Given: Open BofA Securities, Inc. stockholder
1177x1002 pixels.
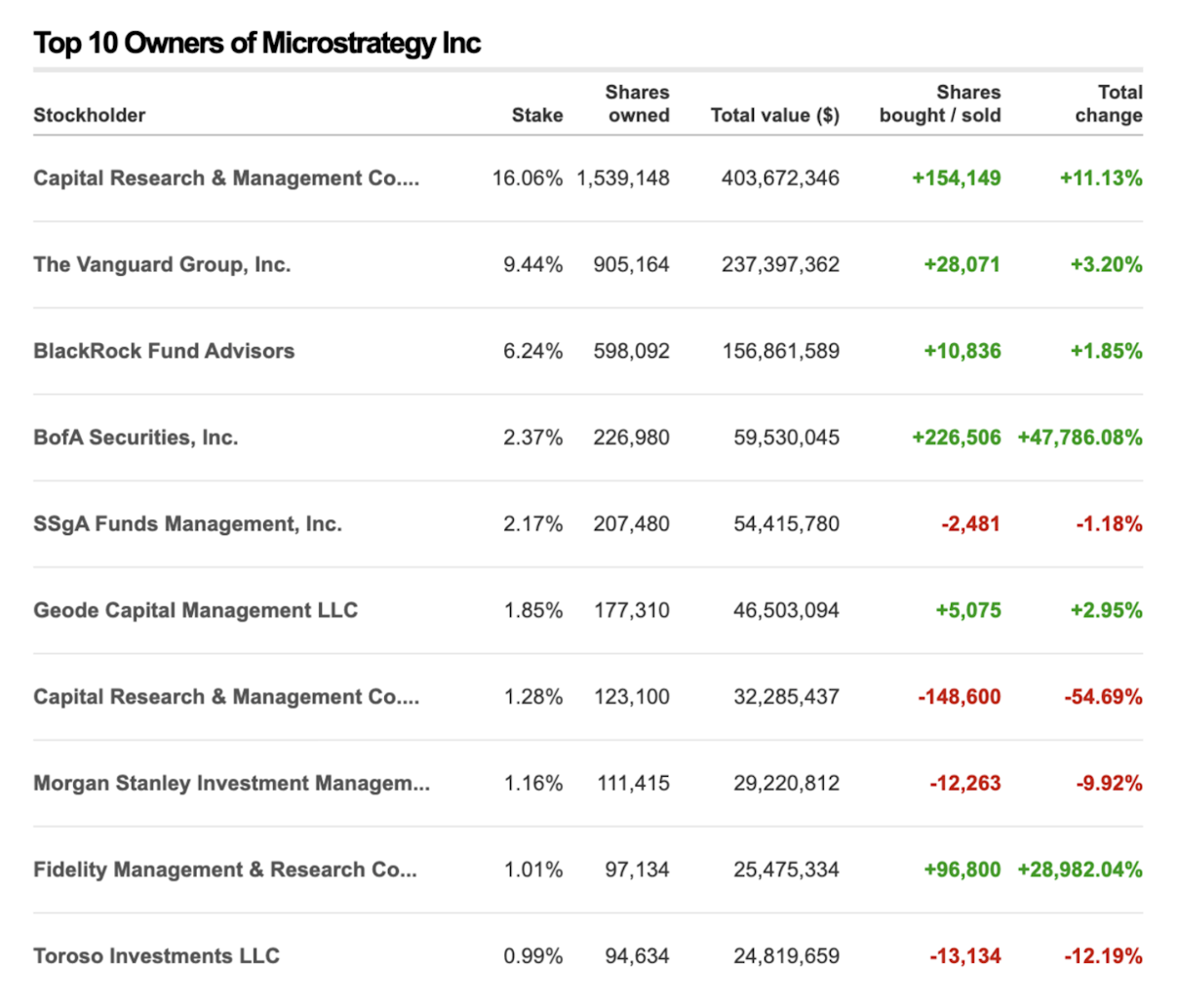Looking at the screenshot, I should point(136,438).
